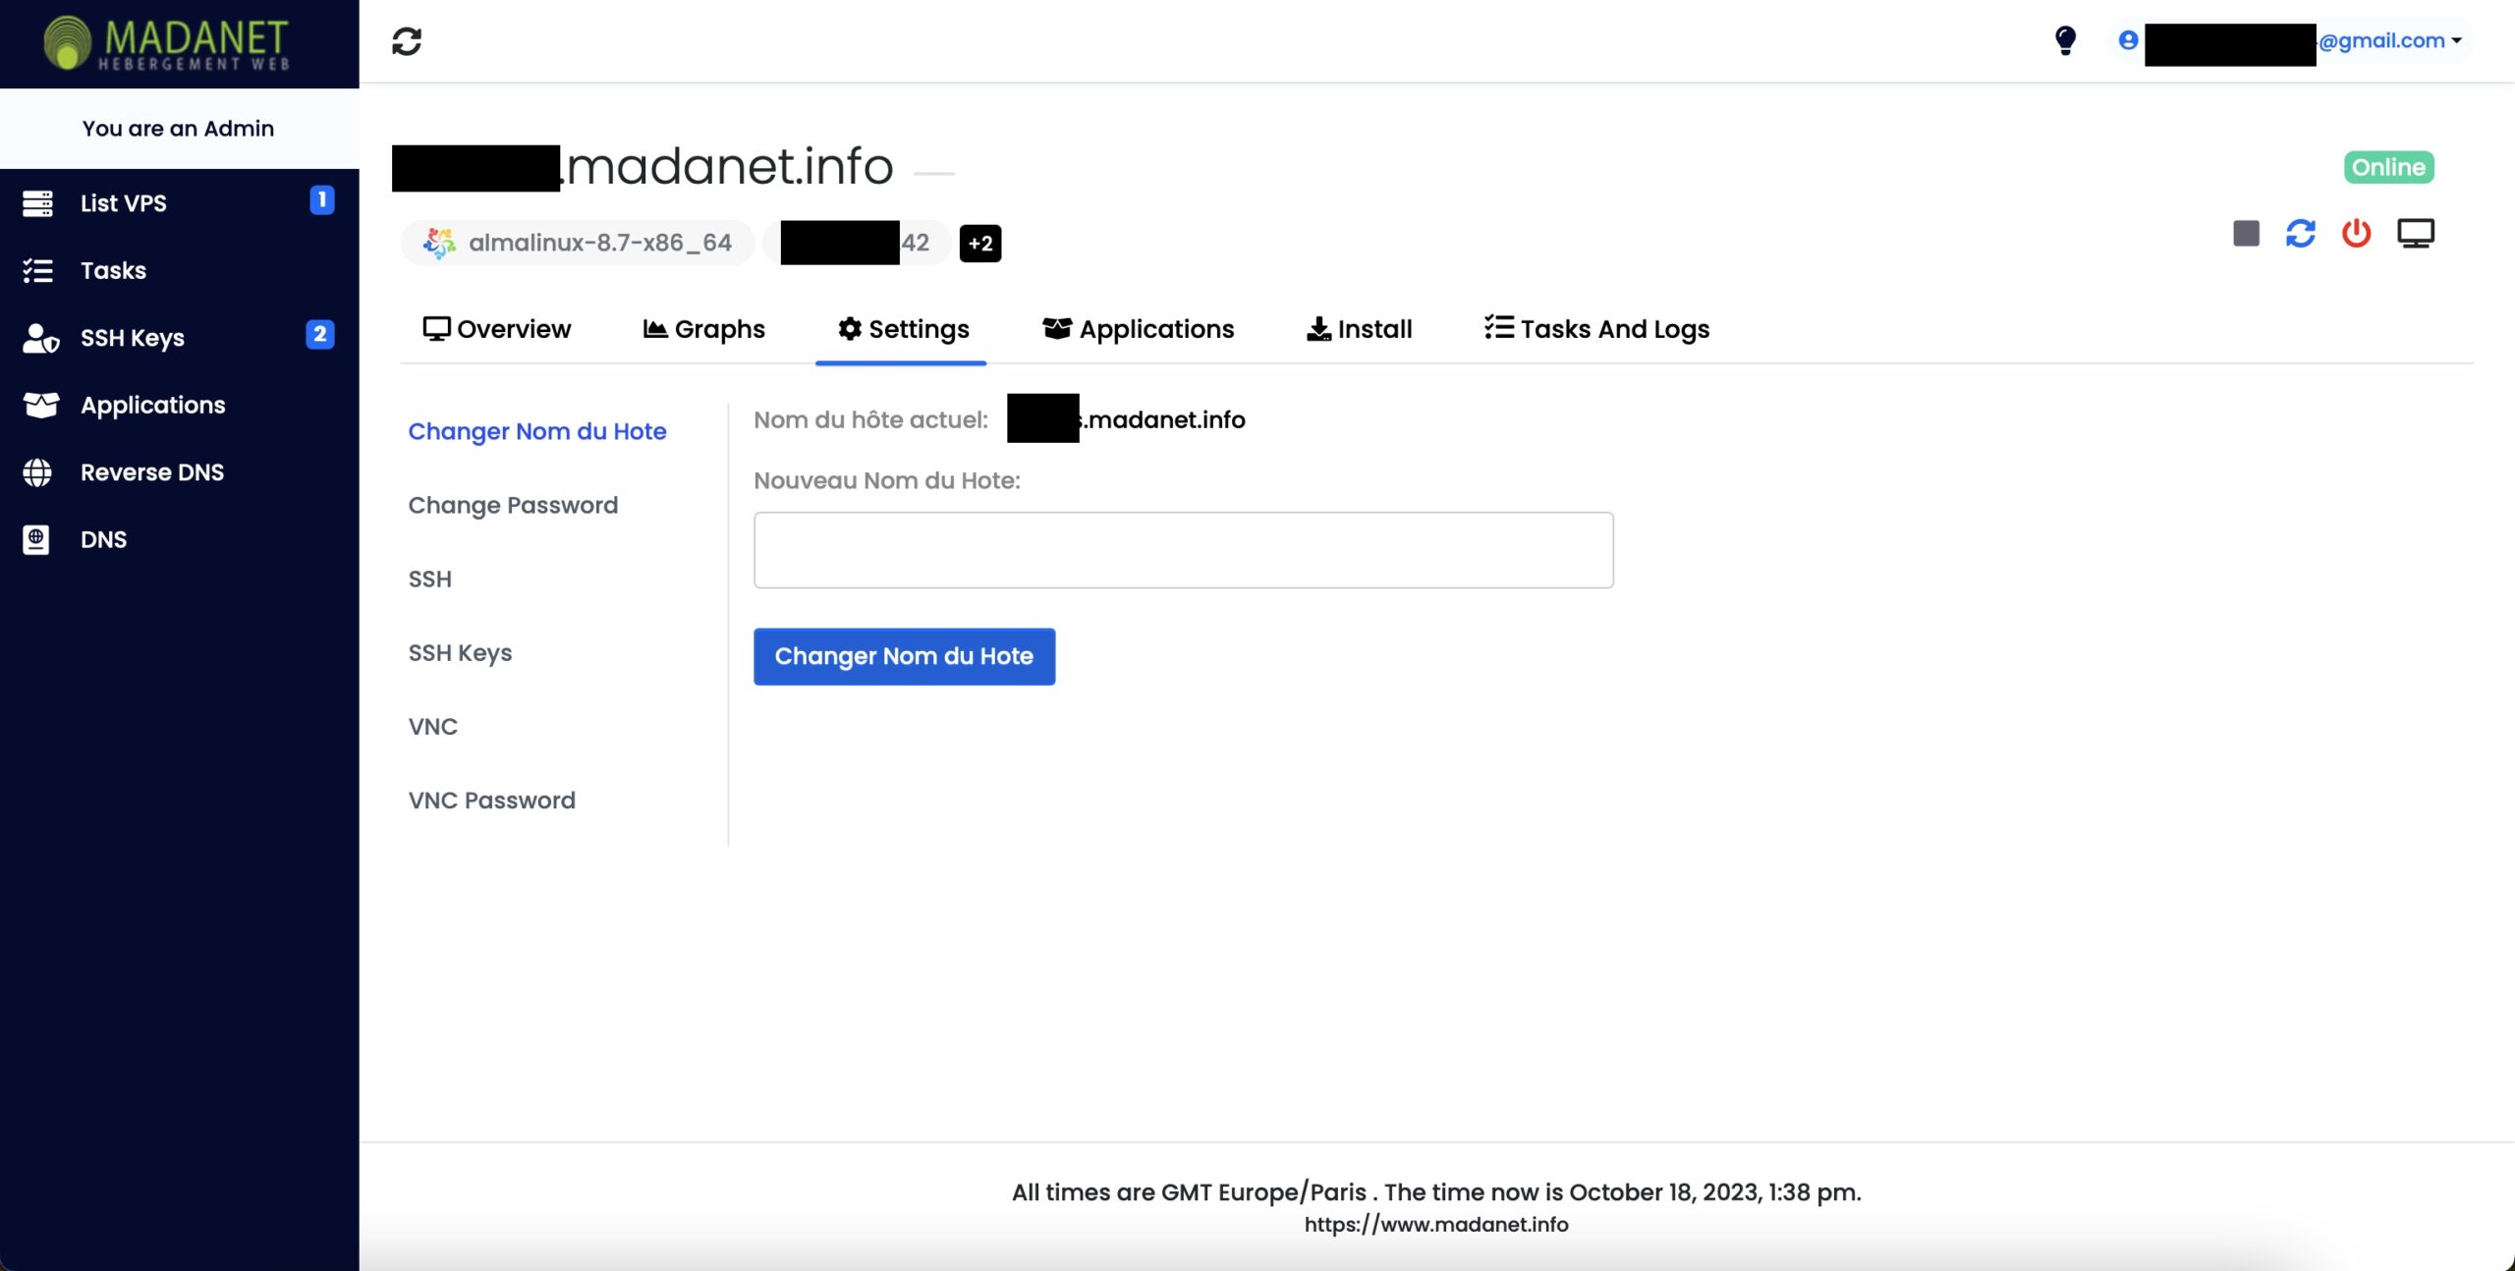
Task: Switch to the Graphs tab
Action: tap(703, 329)
